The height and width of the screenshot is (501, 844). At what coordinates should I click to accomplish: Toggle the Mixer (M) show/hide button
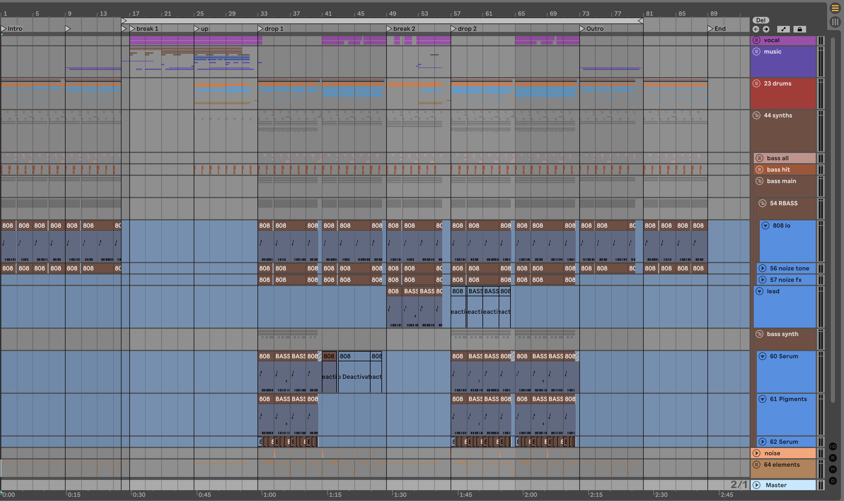(833, 469)
